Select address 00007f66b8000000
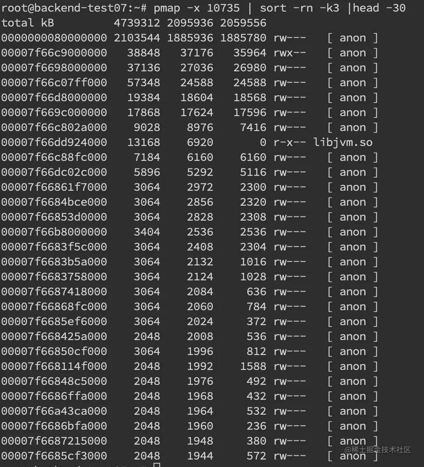424x467 pixels. (54, 232)
